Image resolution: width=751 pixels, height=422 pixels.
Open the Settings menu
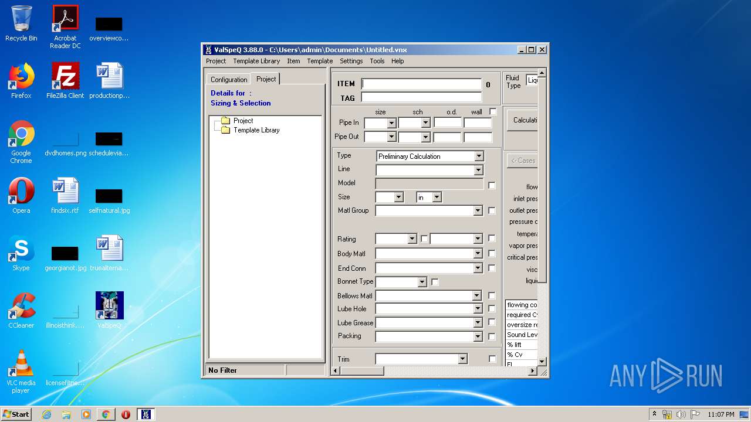pyautogui.click(x=351, y=61)
